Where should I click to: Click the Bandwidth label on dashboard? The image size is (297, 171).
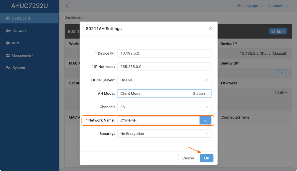click(x=230, y=63)
